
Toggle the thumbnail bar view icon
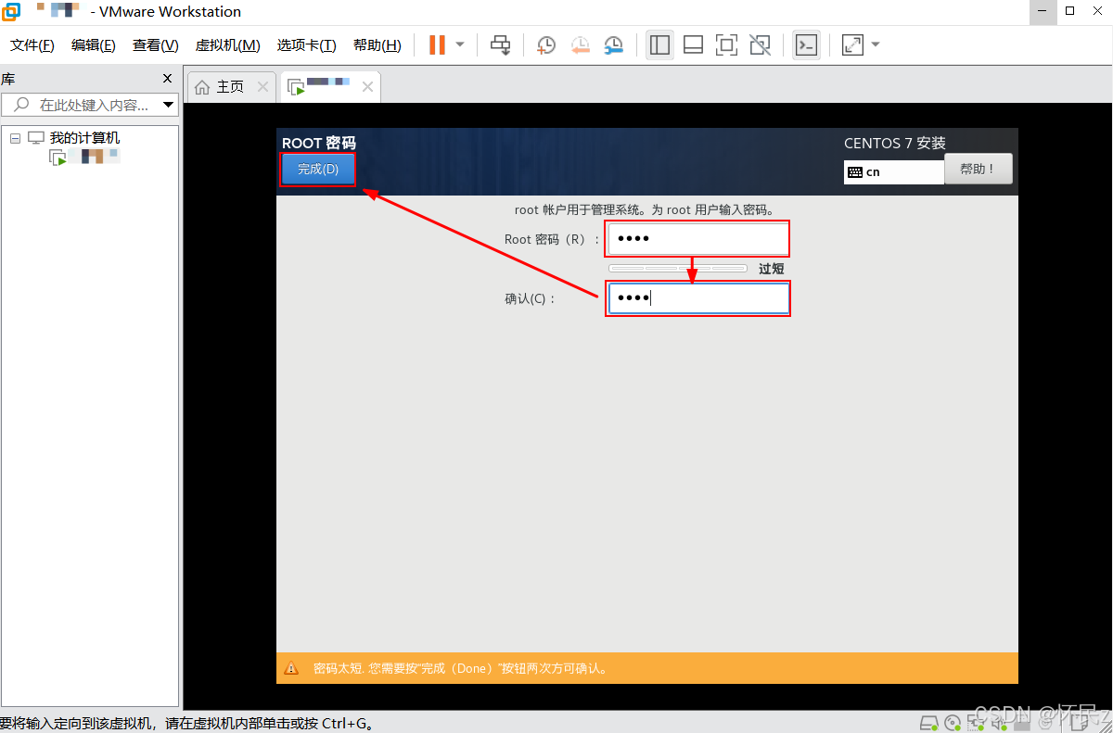693,44
